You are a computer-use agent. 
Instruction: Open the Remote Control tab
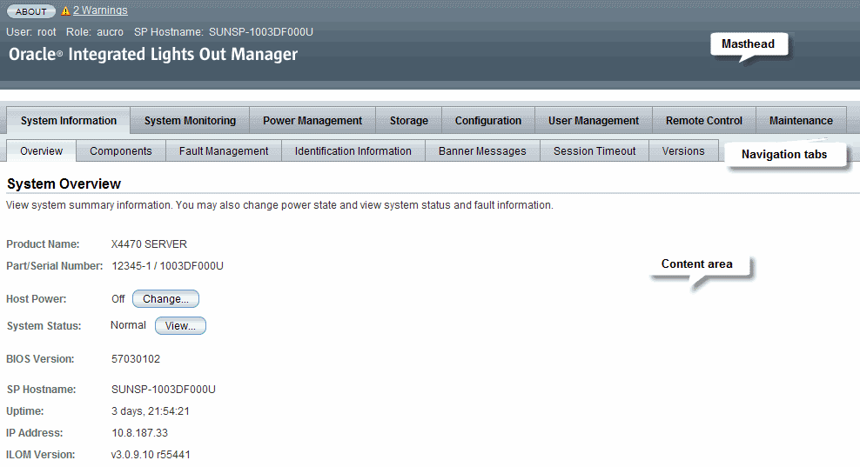click(703, 121)
